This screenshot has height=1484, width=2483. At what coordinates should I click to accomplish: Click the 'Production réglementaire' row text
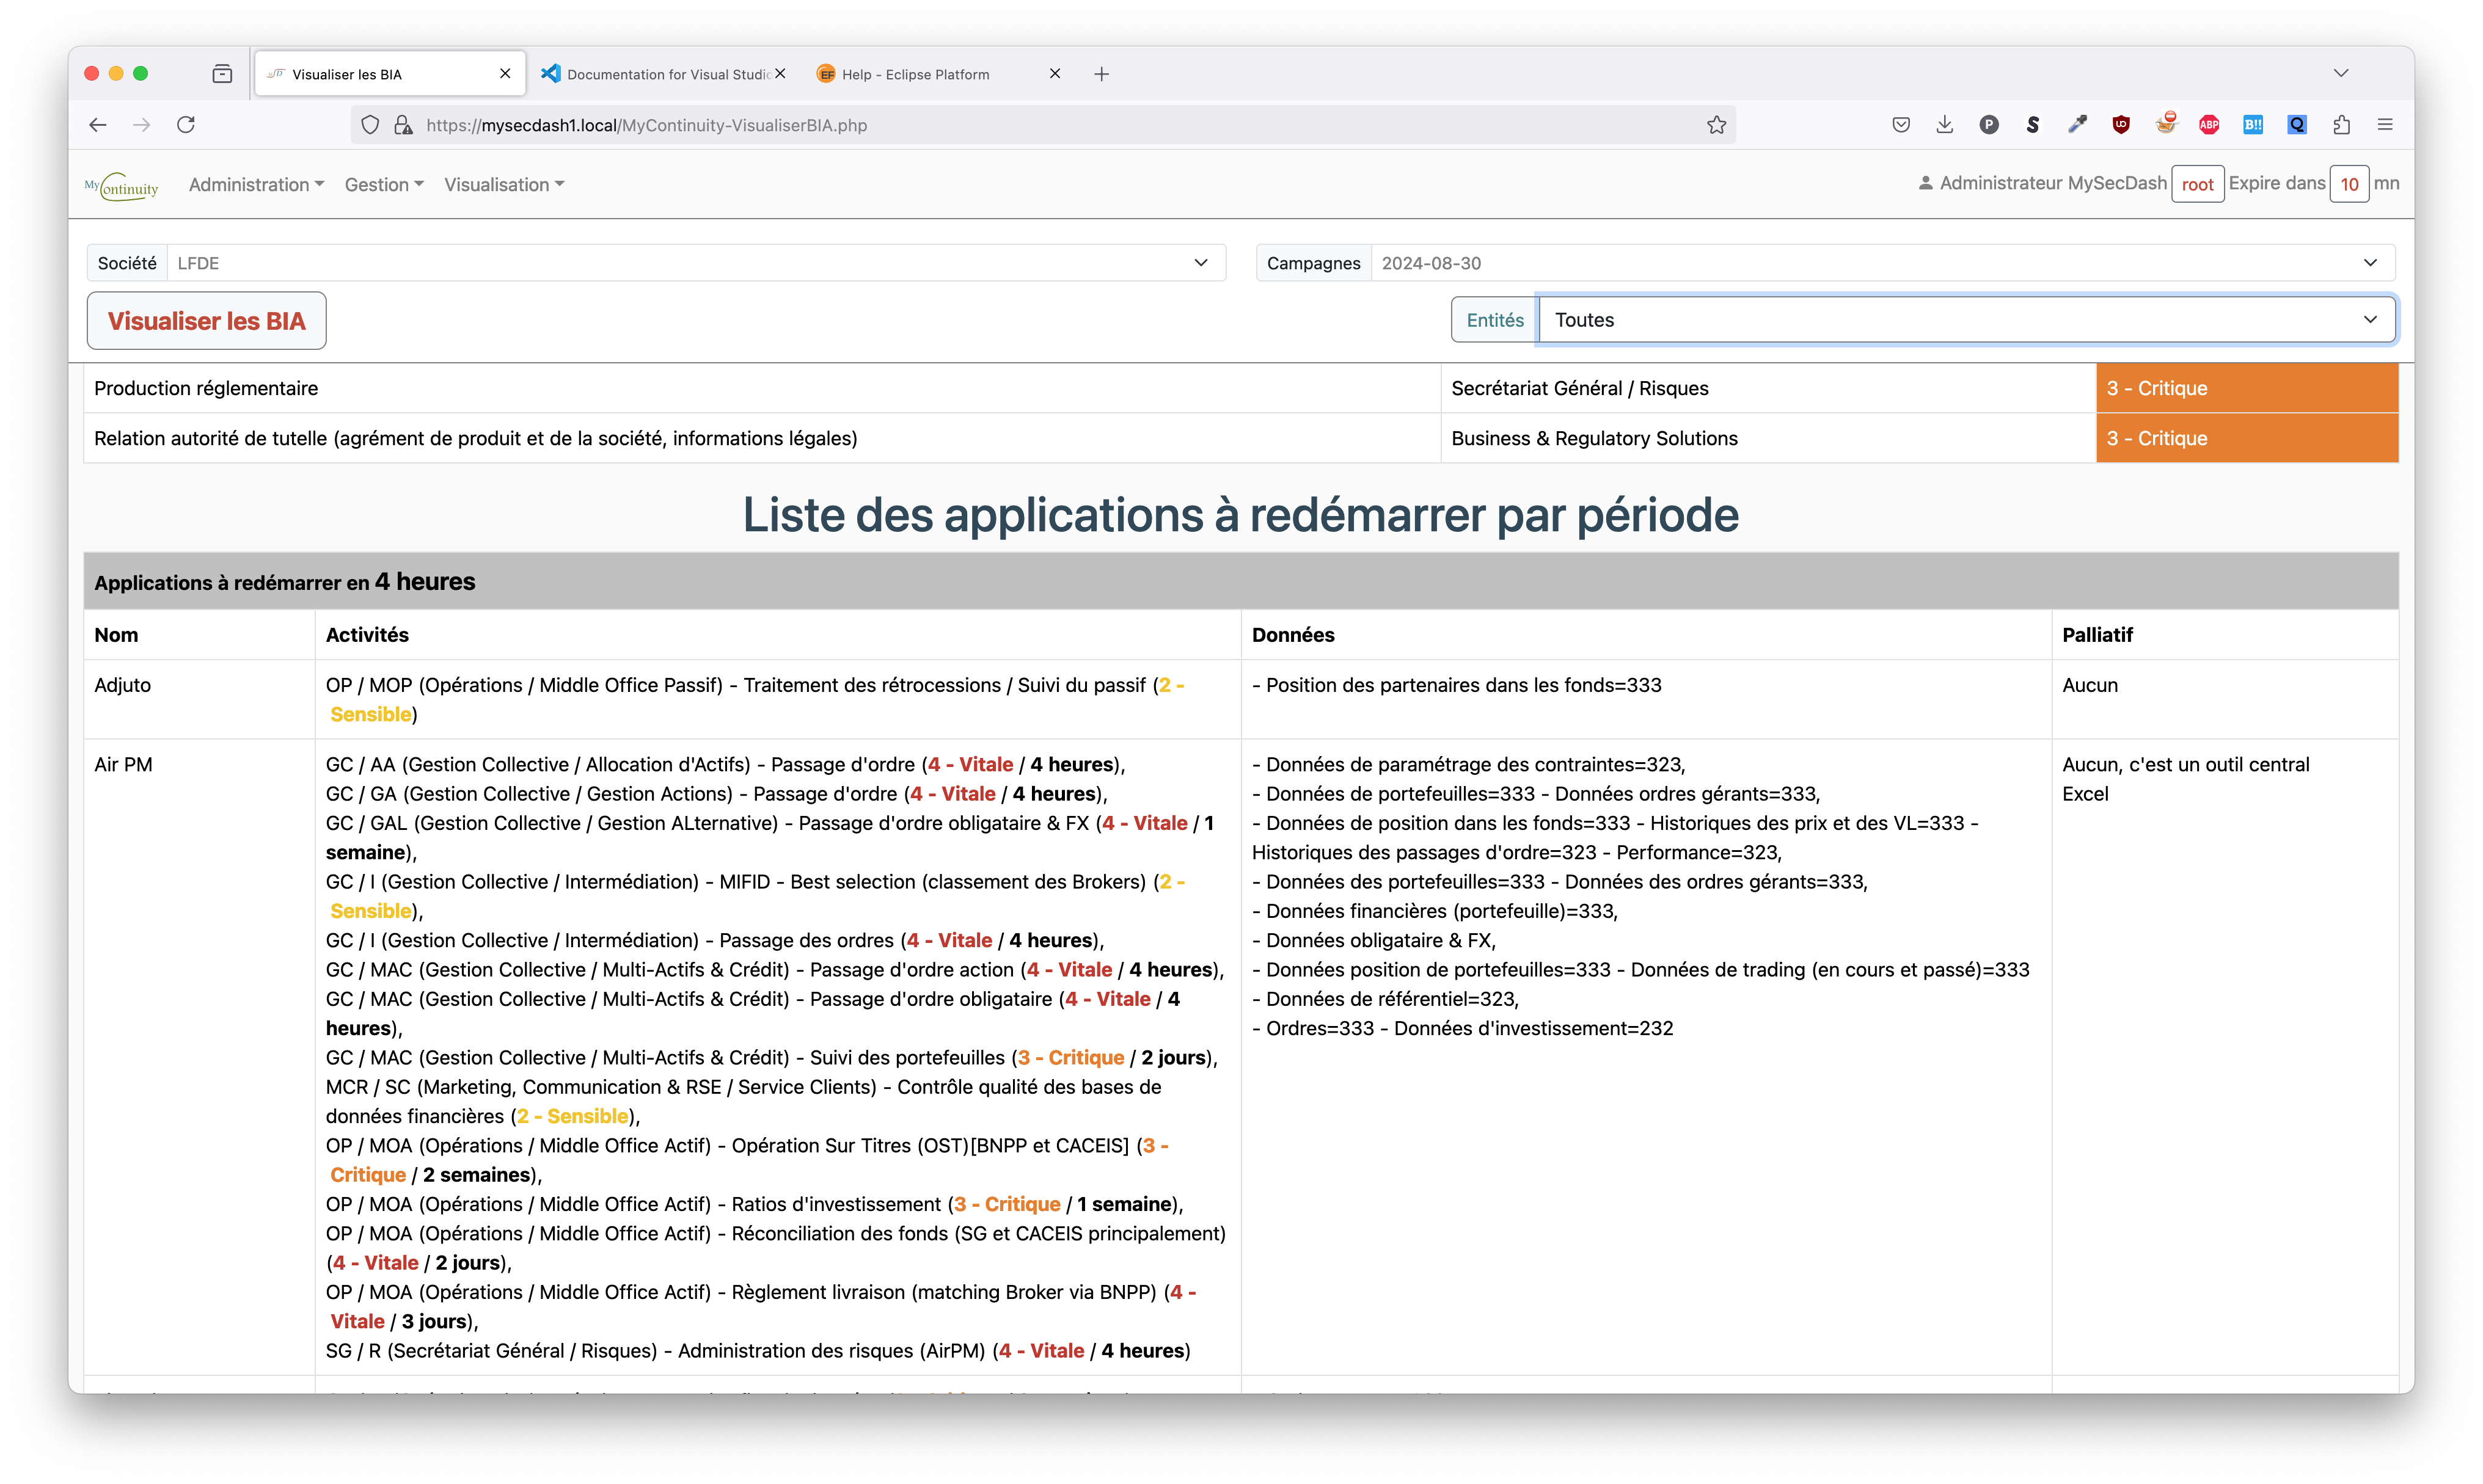(206, 388)
